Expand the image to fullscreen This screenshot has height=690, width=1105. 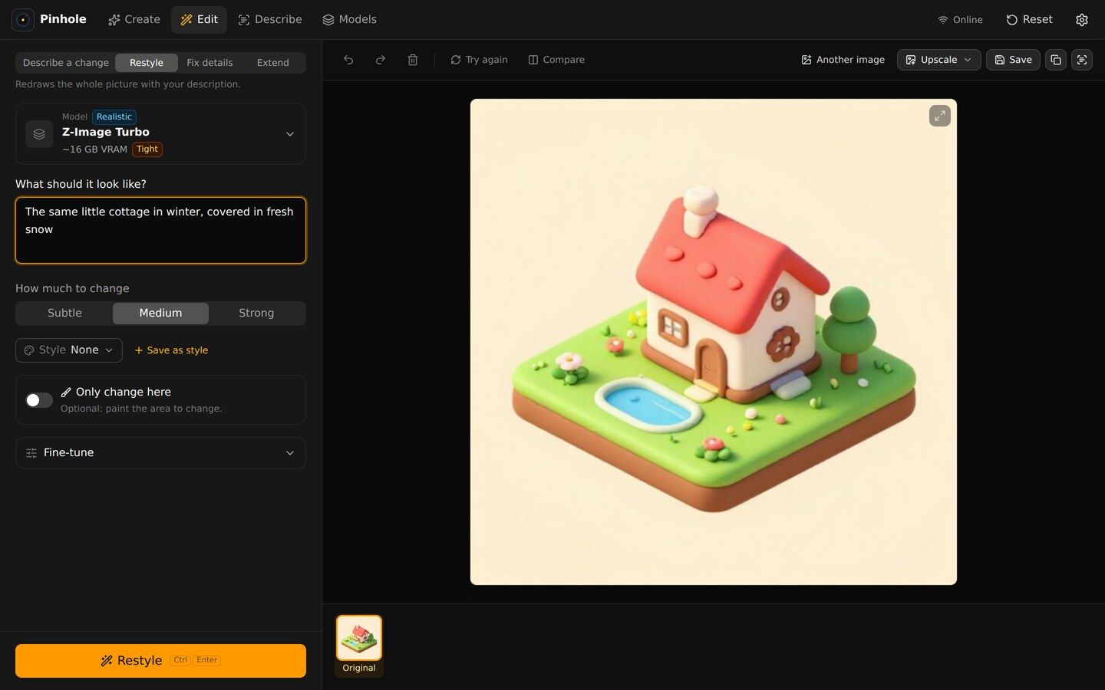(x=940, y=116)
